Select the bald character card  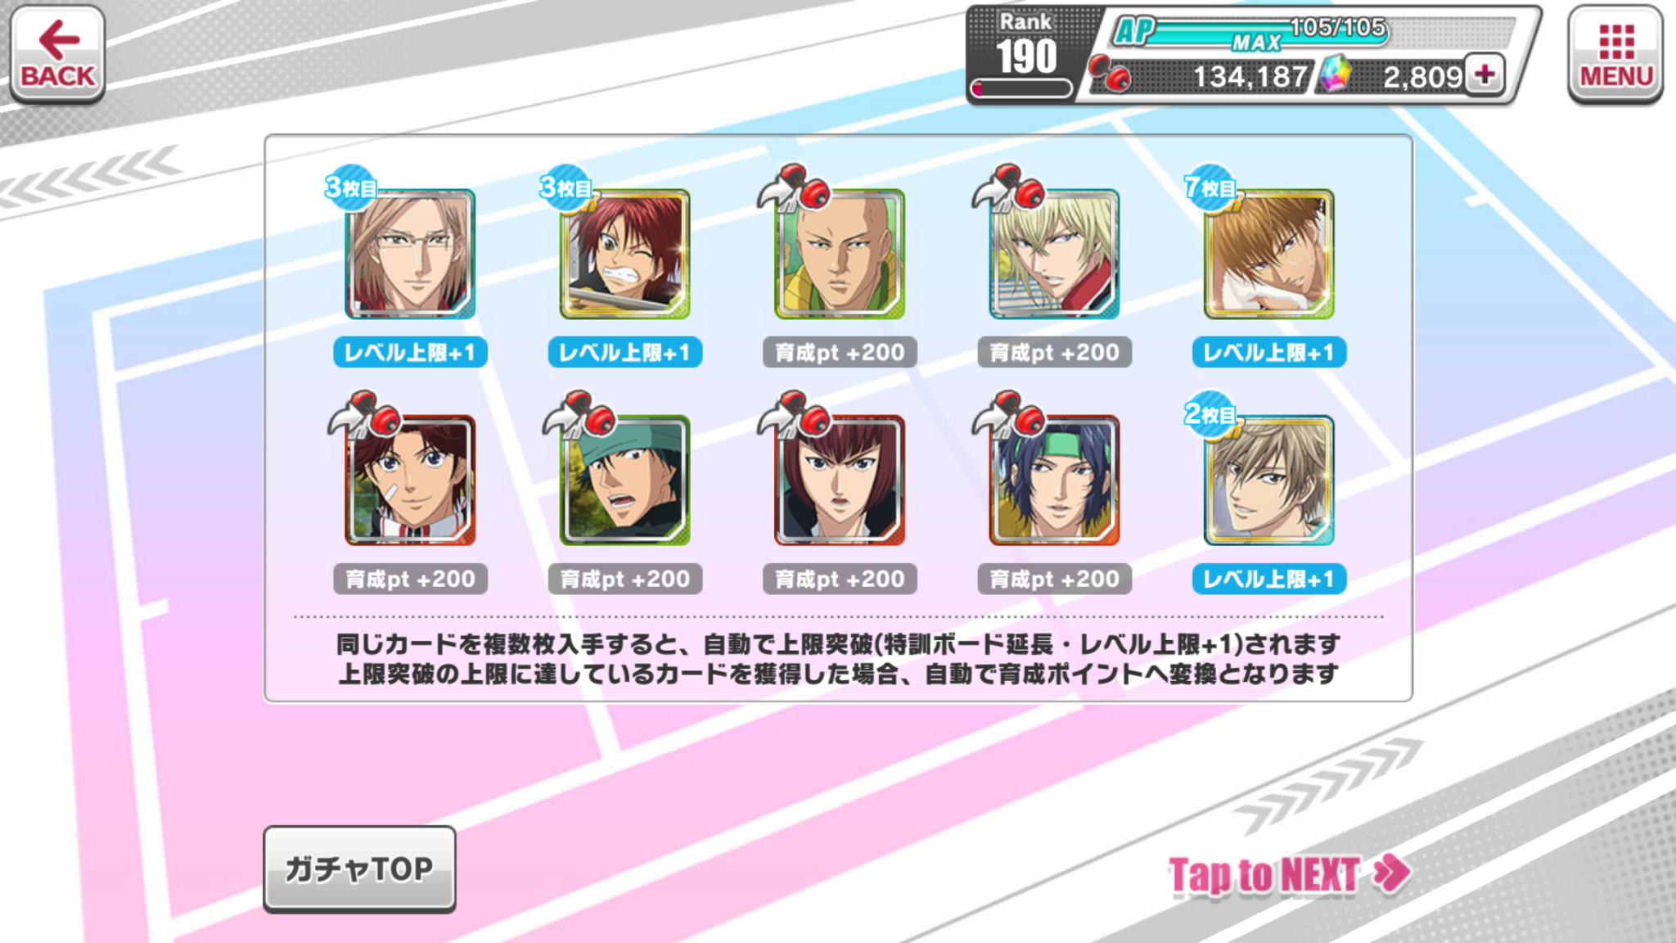[840, 254]
